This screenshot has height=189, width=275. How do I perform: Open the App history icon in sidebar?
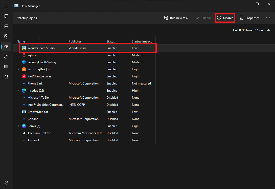coord(6,36)
